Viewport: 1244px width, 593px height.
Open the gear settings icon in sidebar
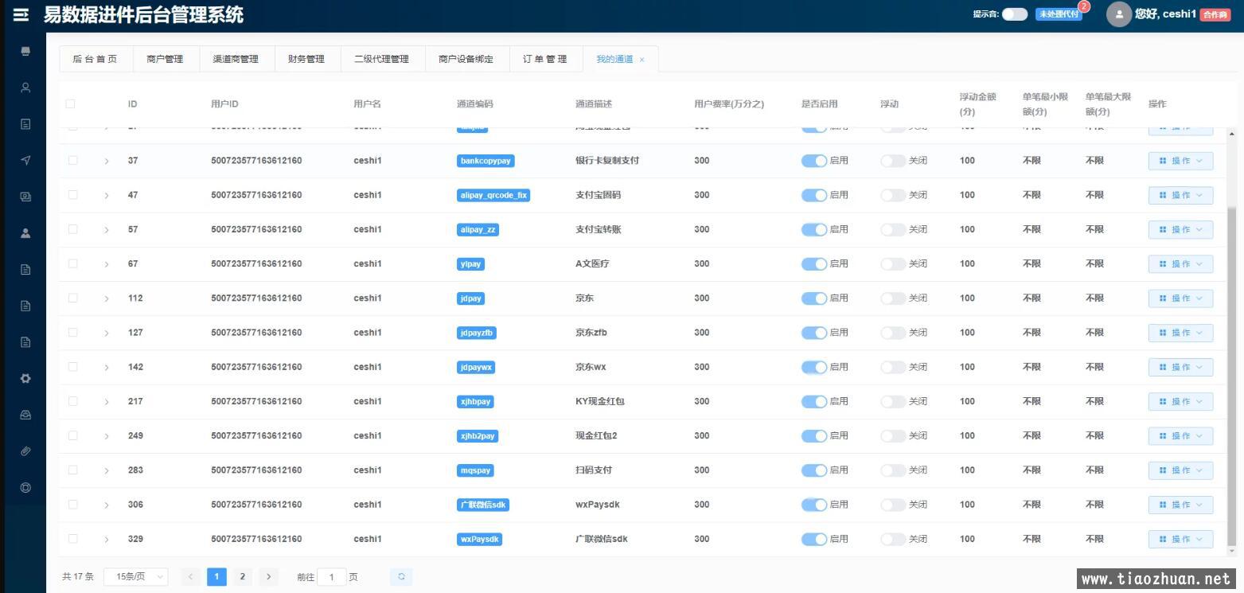[25, 379]
